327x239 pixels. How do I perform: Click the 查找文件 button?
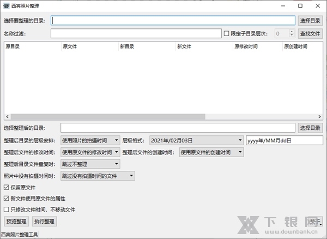[x=310, y=33]
